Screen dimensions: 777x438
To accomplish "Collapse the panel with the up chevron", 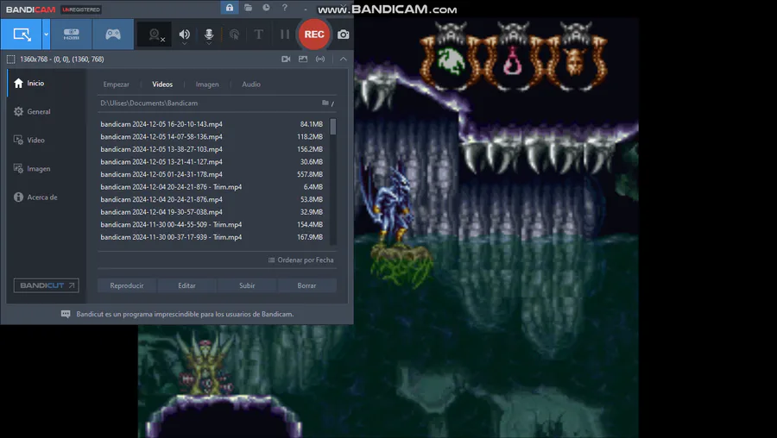I will (x=343, y=59).
